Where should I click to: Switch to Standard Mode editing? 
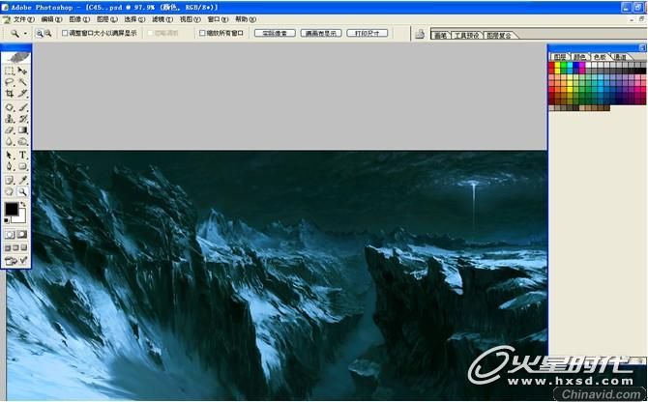coord(10,235)
